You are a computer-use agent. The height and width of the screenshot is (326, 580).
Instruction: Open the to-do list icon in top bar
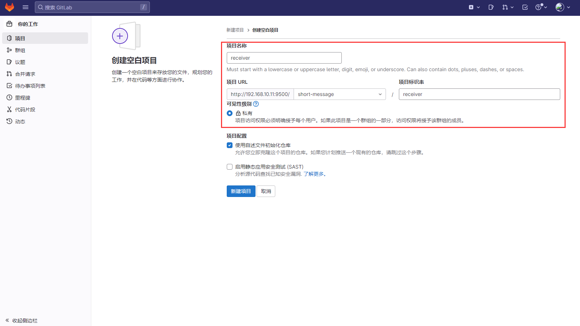pyautogui.click(x=525, y=7)
